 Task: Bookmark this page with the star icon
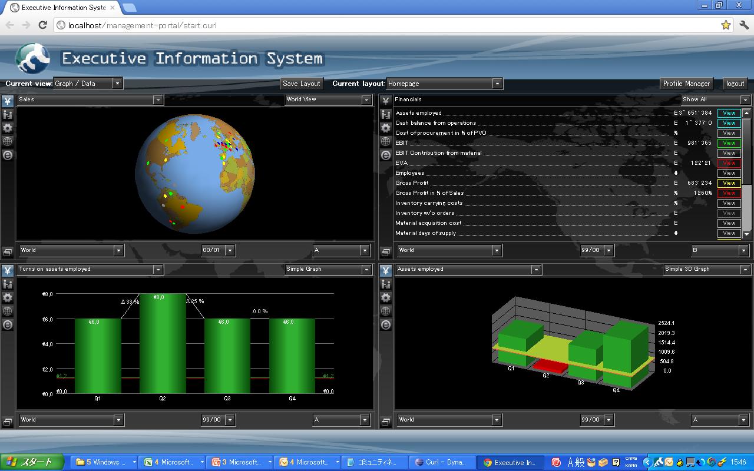point(726,25)
